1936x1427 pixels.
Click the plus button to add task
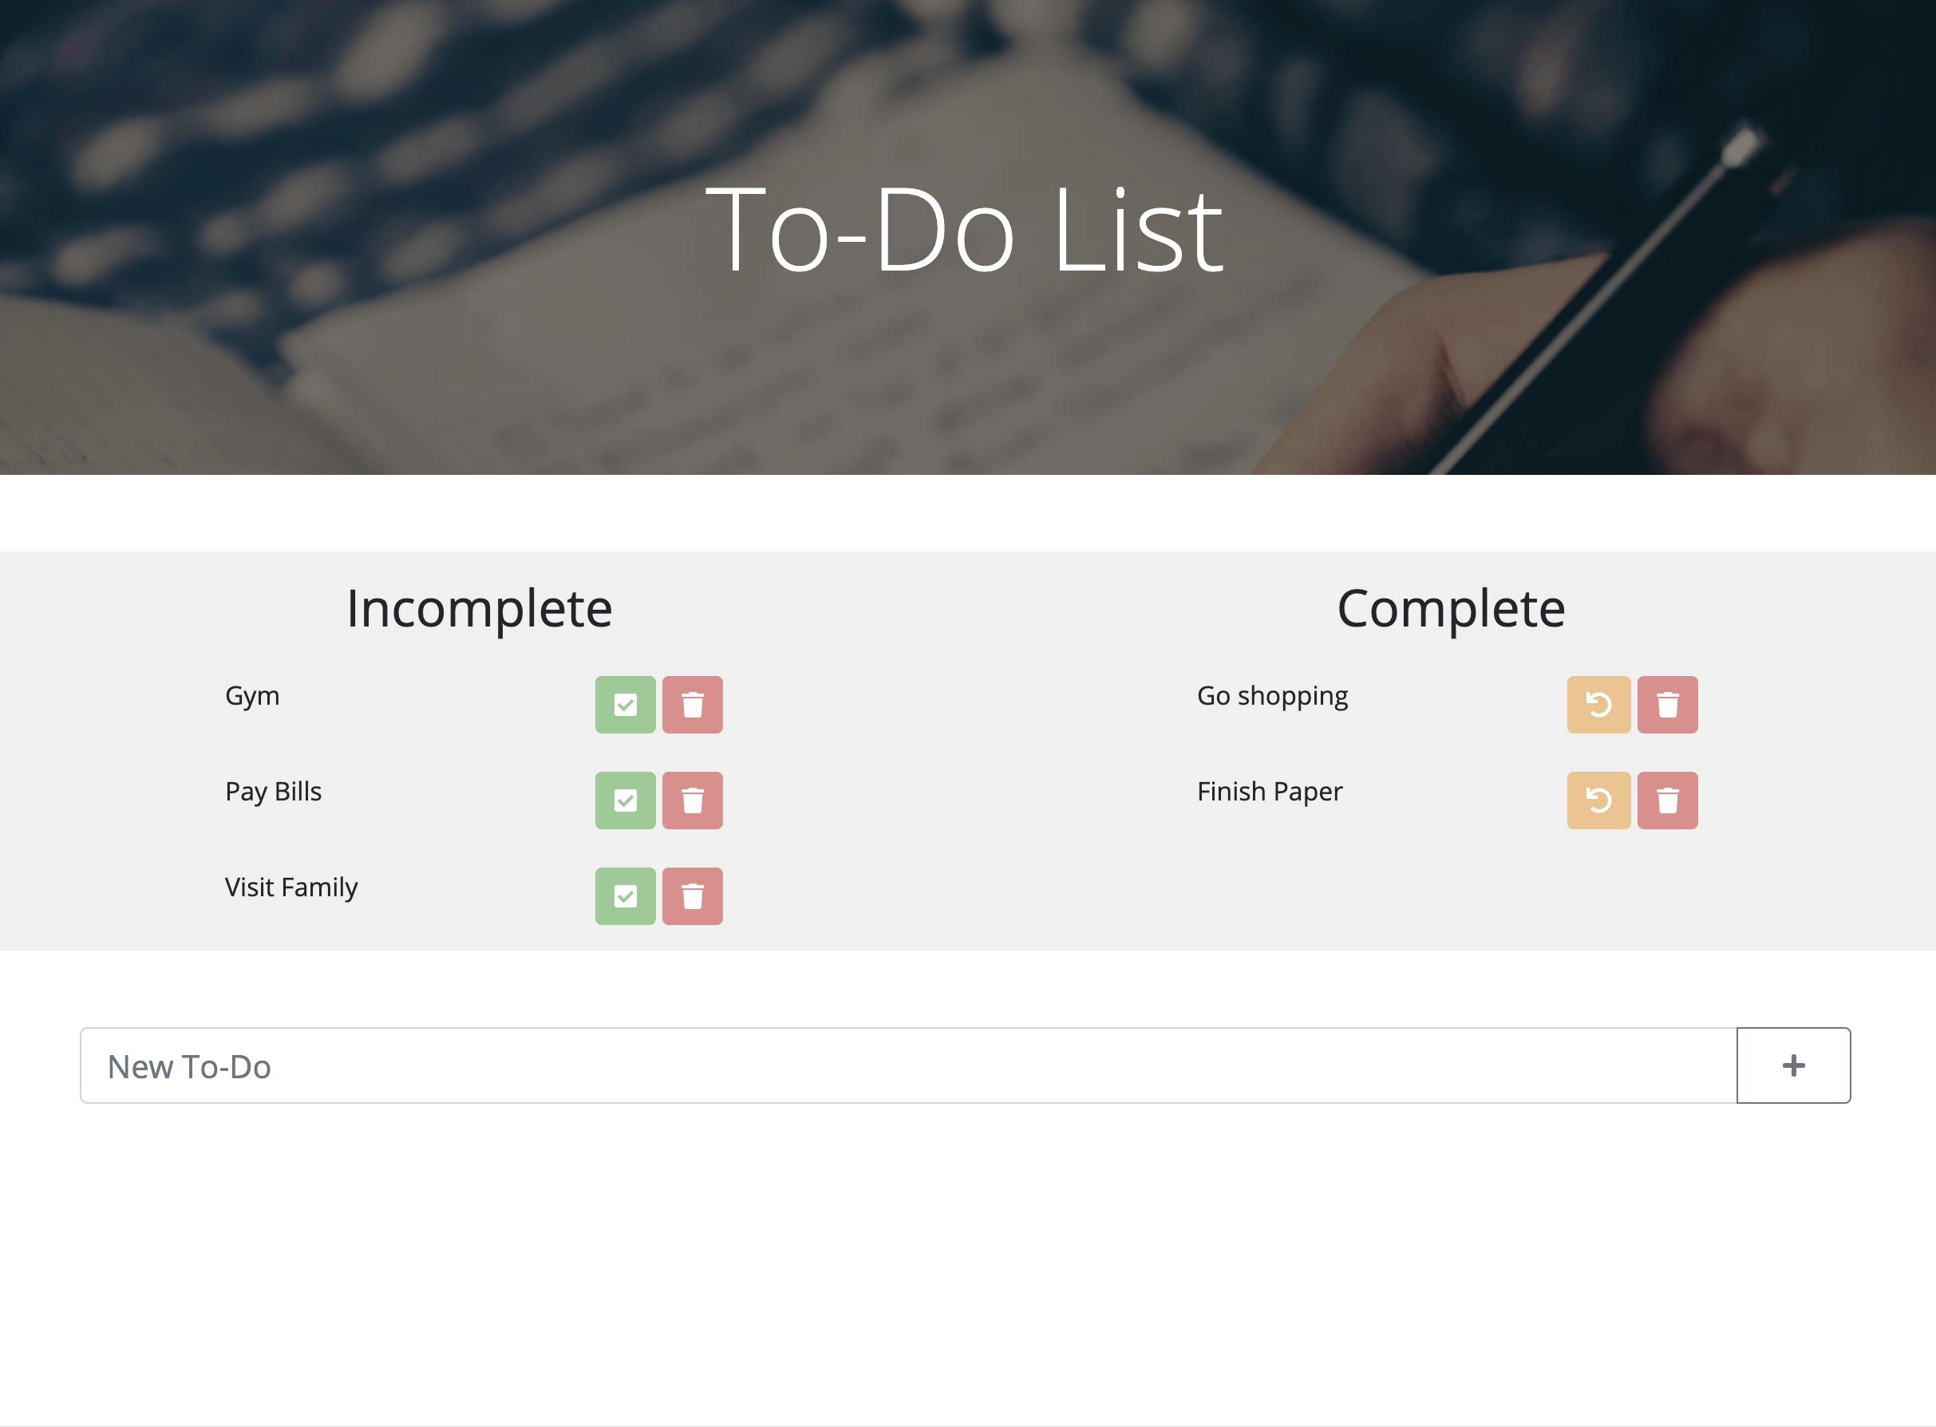pyautogui.click(x=1792, y=1065)
